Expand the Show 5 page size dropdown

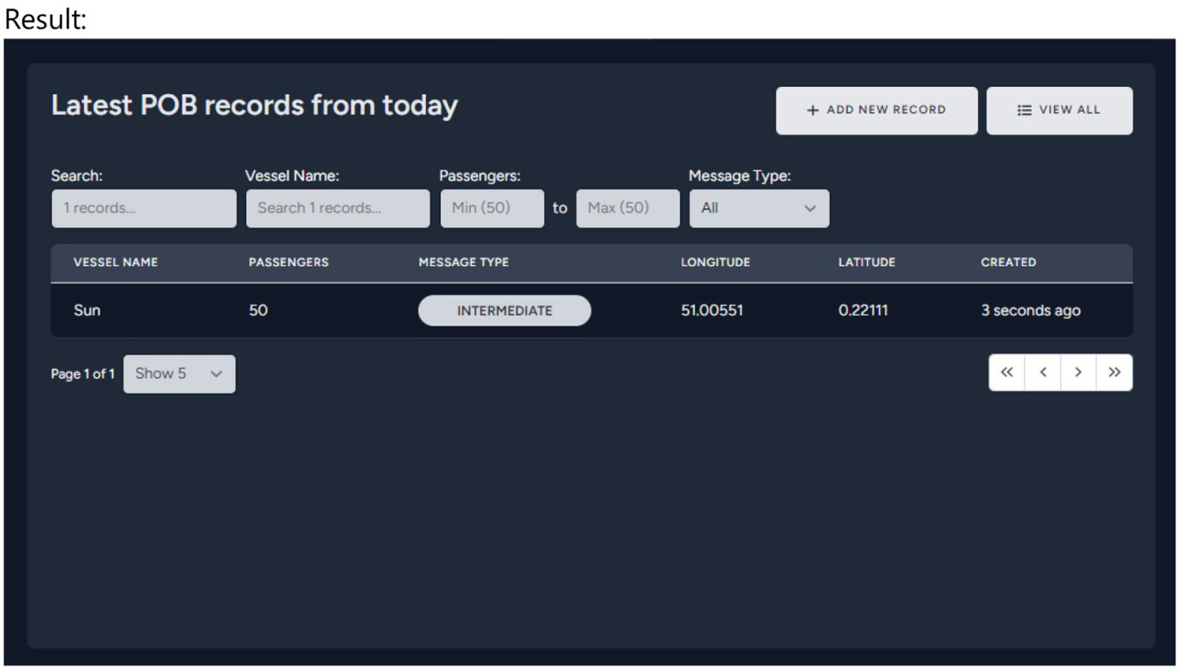179,374
